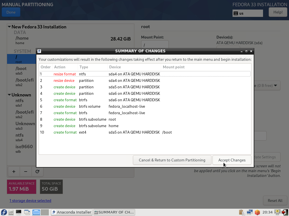
Task: Click the 20:34 clock in taskbar
Action: coord(268,212)
